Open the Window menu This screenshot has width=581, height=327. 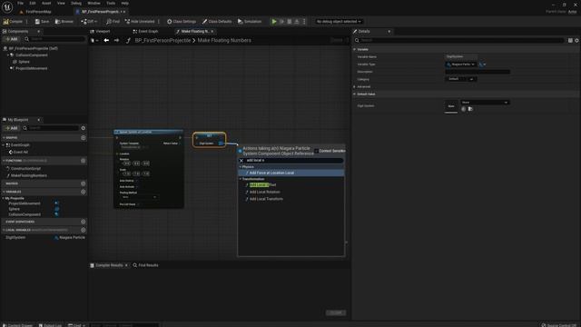94,3
